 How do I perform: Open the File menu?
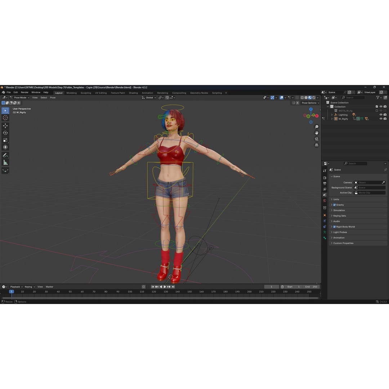[x=9, y=92]
